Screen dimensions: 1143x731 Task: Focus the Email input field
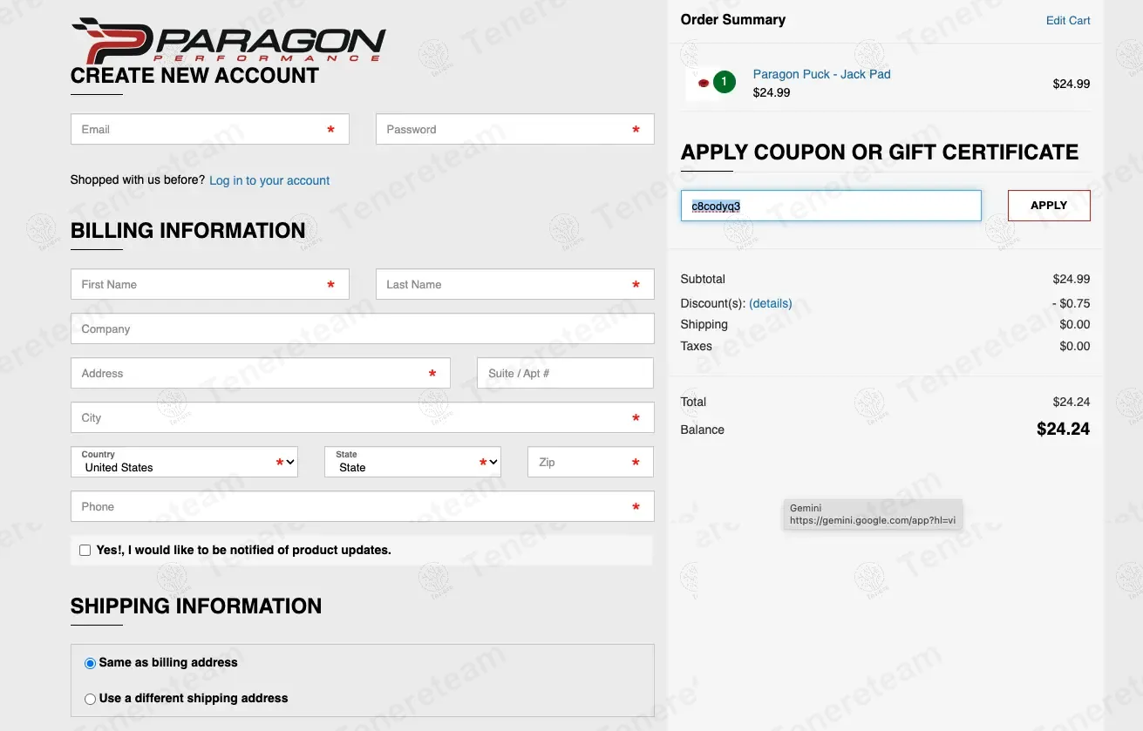[201, 130]
